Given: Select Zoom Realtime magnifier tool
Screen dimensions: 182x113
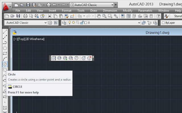Looking at the screenshot, I should (x=104, y=16).
